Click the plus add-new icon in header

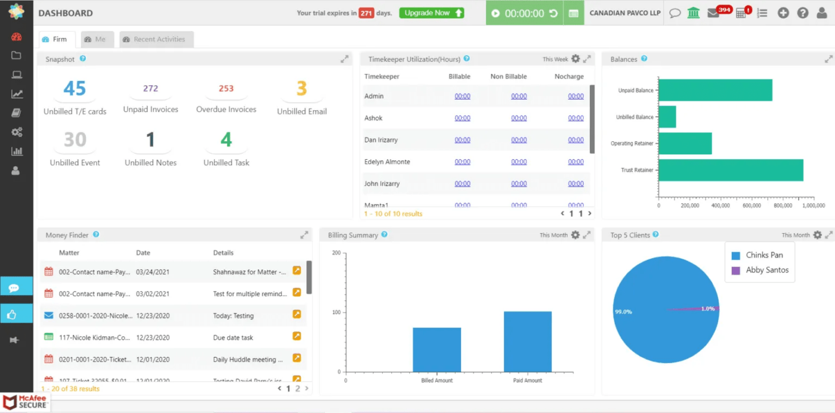coord(783,13)
